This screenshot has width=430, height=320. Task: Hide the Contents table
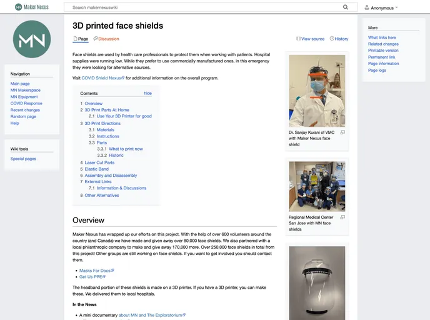pyautogui.click(x=147, y=93)
